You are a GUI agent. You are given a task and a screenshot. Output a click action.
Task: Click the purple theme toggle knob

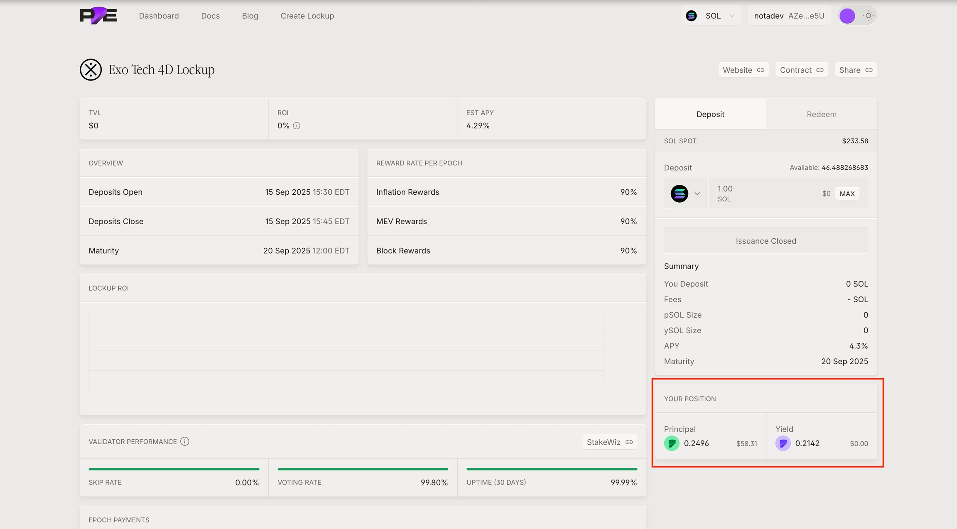(x=847, y=16)
